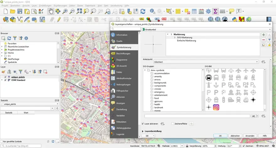Click the EPSG:3857 CRS status button

pos(263,146)
